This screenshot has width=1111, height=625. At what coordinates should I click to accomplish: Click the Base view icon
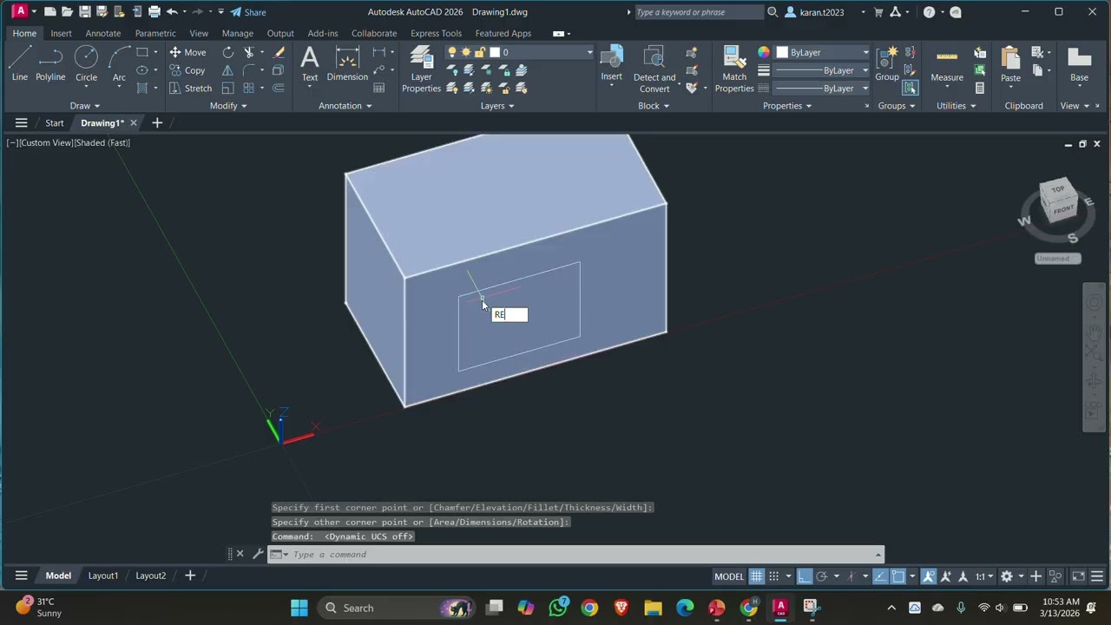pyautogui.click(x=1079, y=64)
